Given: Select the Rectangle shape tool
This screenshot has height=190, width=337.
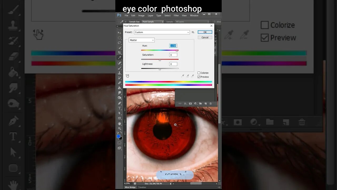Looking at the screenshot, I should tap(120, 118).
